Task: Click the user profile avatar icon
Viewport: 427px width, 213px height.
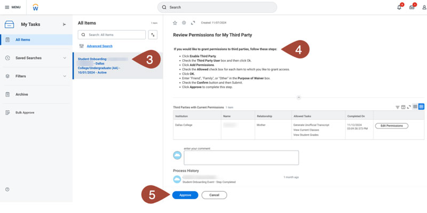Action: coord(424,7)
